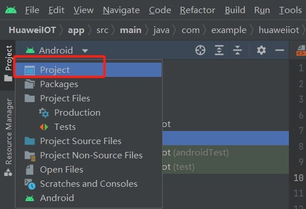Click HuaweiIOT breadcrumb
The width and height of the screenshot is (306, 209).
[33, 30]
